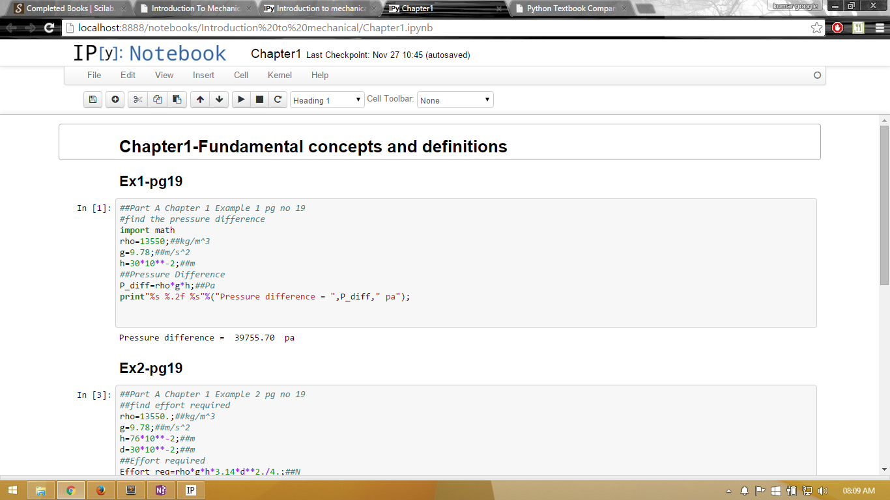Screen dimensions: 890x500
Task: Move the selected cell up
Action: click(x=200, y=100)
